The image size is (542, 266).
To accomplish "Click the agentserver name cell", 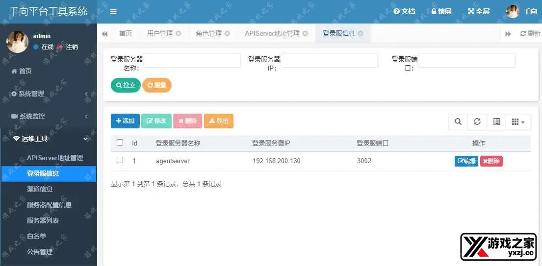I will [x=173, y=161].
